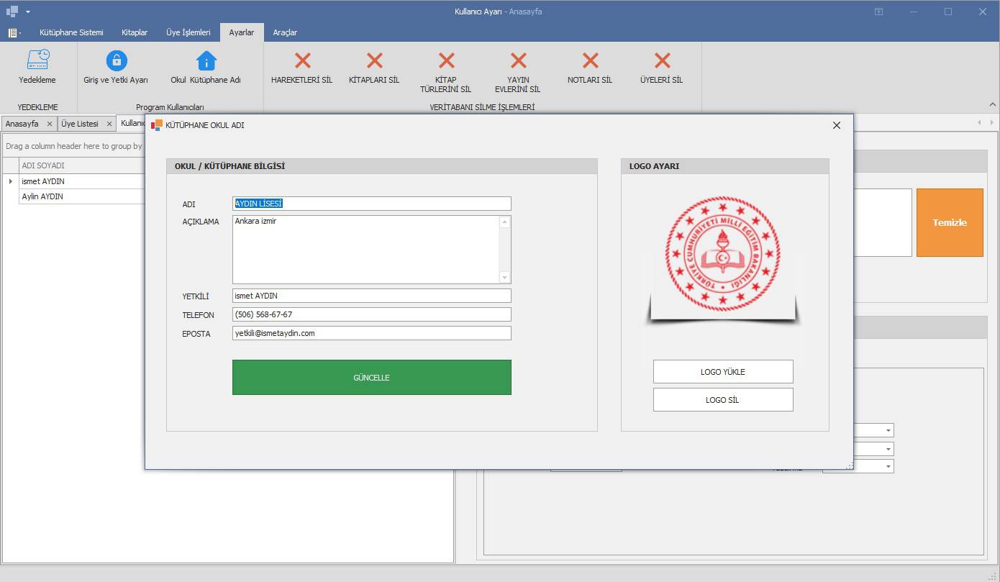1000x582 pixels.
Task: Open the Yedekleme backup icon
Action: pyautogui.click(x=37, y=60)
